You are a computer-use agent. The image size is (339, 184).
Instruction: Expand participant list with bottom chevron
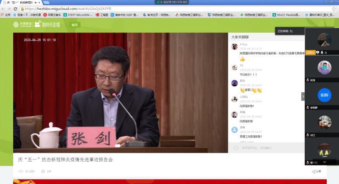point(325,162)
